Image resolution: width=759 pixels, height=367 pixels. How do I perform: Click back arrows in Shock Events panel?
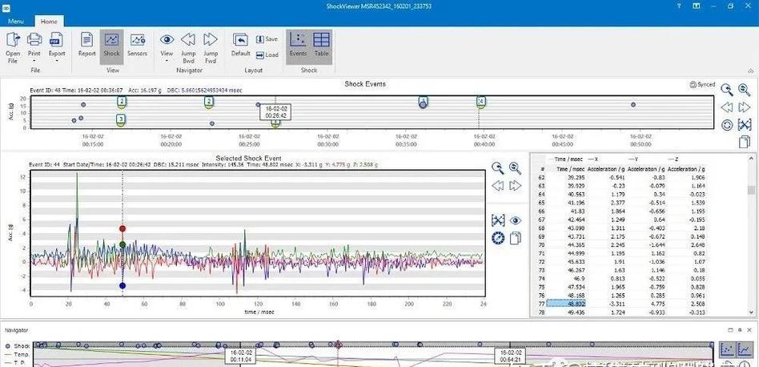(726, 107)
